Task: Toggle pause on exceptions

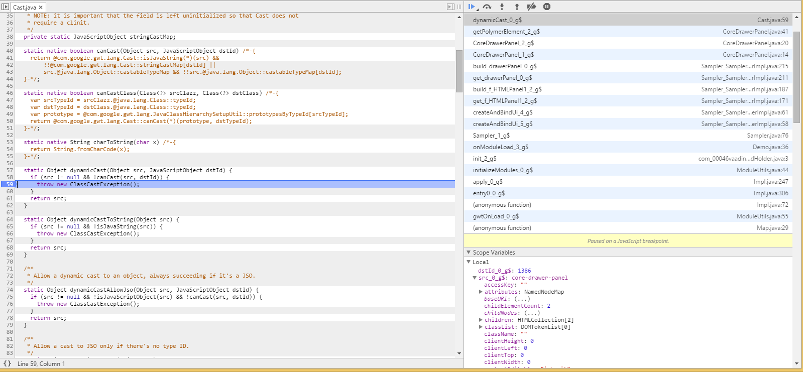Action: click(x=547, y=7)
